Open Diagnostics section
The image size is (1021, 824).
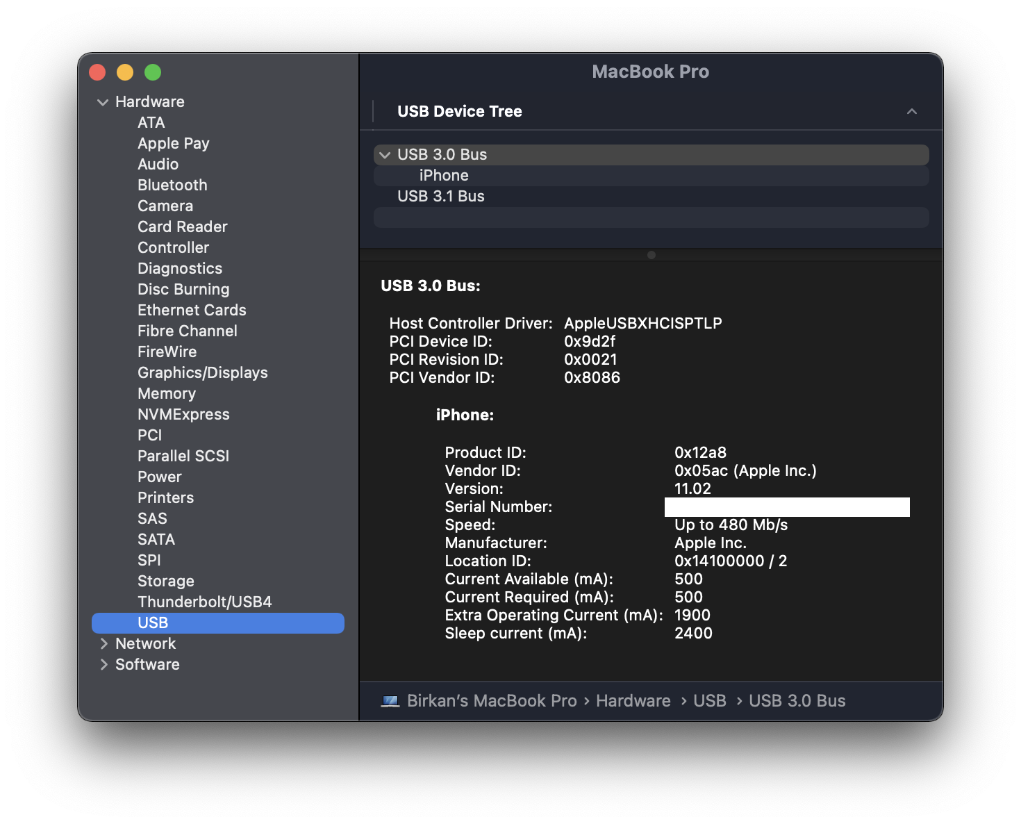coord(180,268)
